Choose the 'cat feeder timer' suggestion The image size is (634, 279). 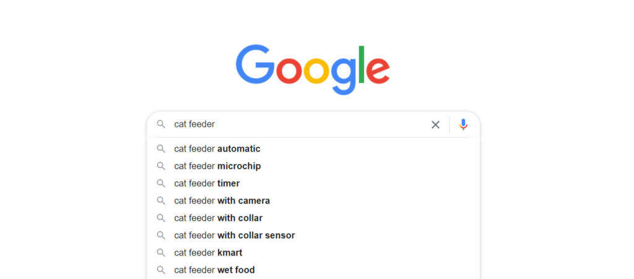point(313,184)
